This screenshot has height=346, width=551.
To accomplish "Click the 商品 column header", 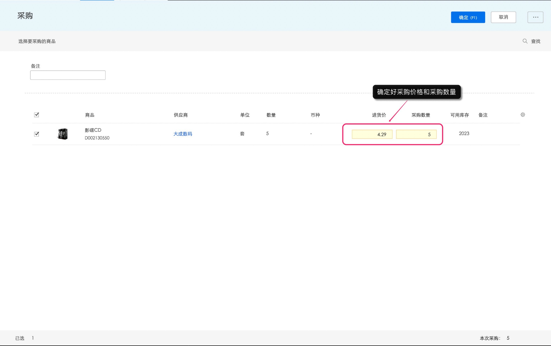I will (90, 115).
